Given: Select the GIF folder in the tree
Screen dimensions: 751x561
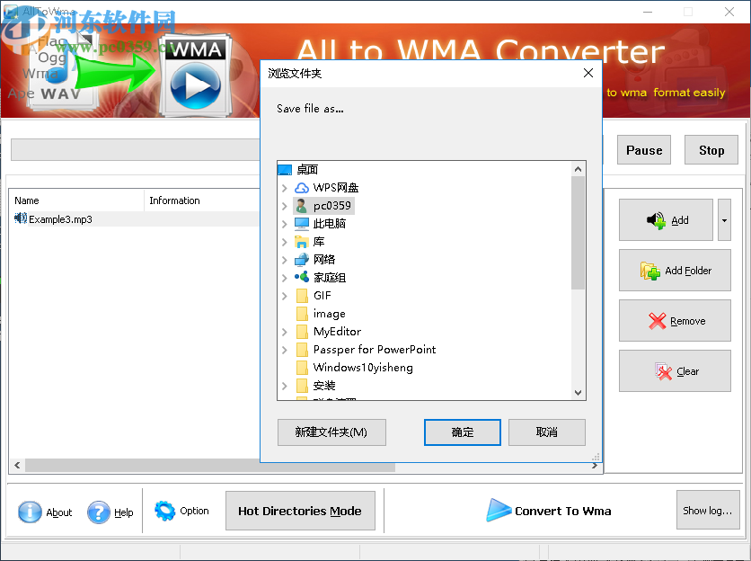Looking at the screenshot, I should tap(323, 295).
